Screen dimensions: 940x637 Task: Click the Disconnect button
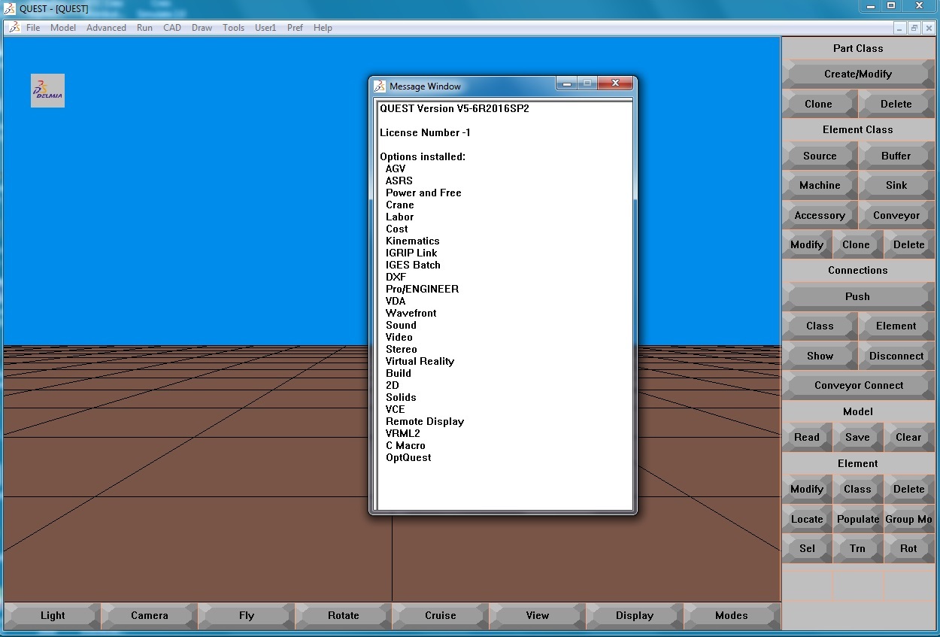pos(896,356)
